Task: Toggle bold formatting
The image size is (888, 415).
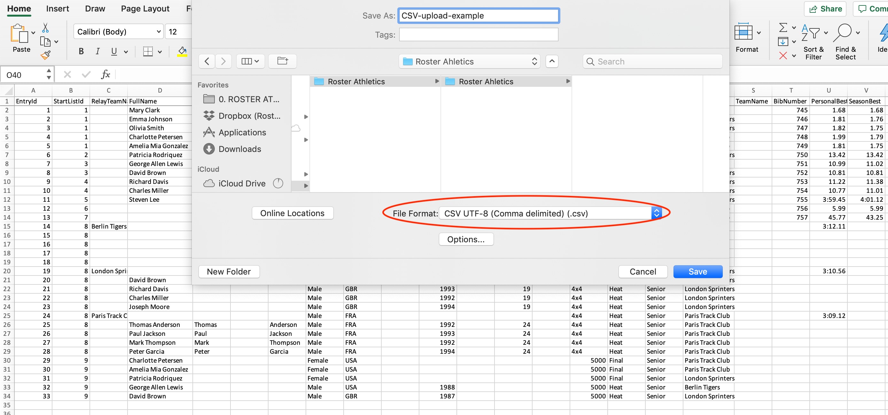Action: pos(81,52)
